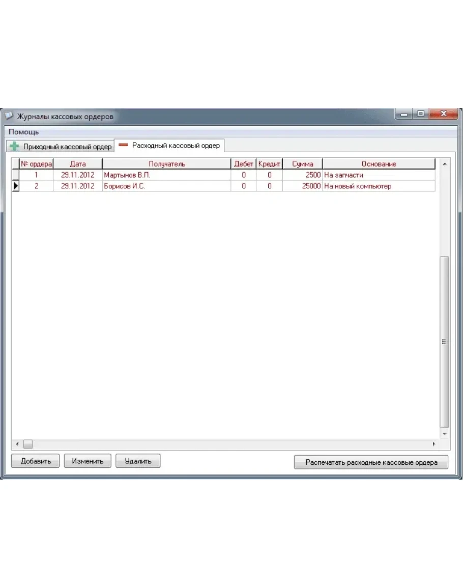
Task: Open the Помощь menu
Action: point(23,132)
